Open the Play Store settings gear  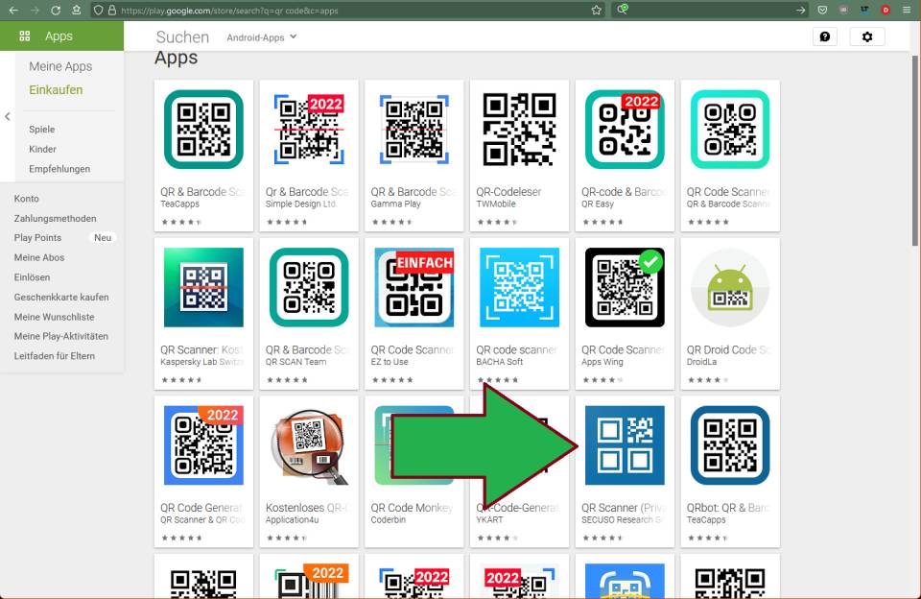point(868,36)
